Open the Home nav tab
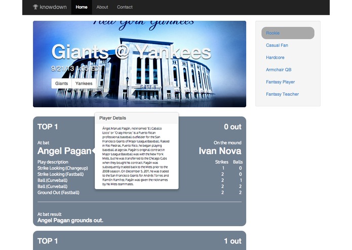352x250 pixels. coord(82,7)
